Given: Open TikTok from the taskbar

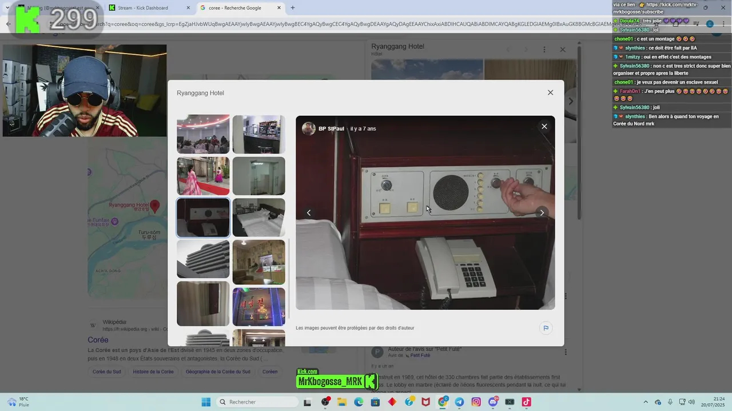Looking at the screenshot, I should tap(526, 402).
